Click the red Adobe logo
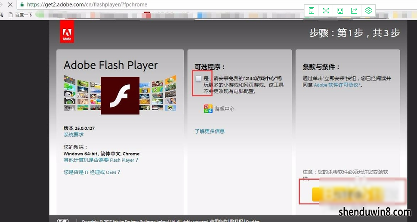The height and width of the screenshot is (222, 417). click(67, 32)
